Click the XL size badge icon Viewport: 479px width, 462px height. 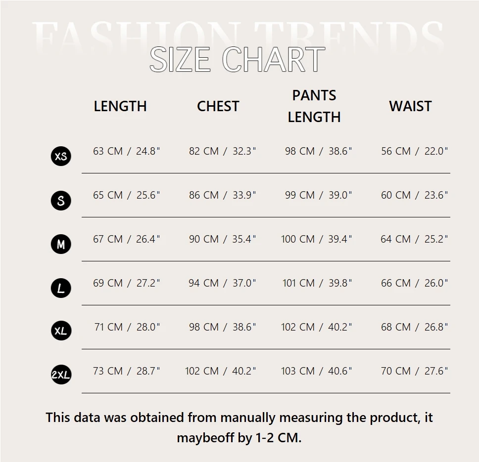click(61, 331)
